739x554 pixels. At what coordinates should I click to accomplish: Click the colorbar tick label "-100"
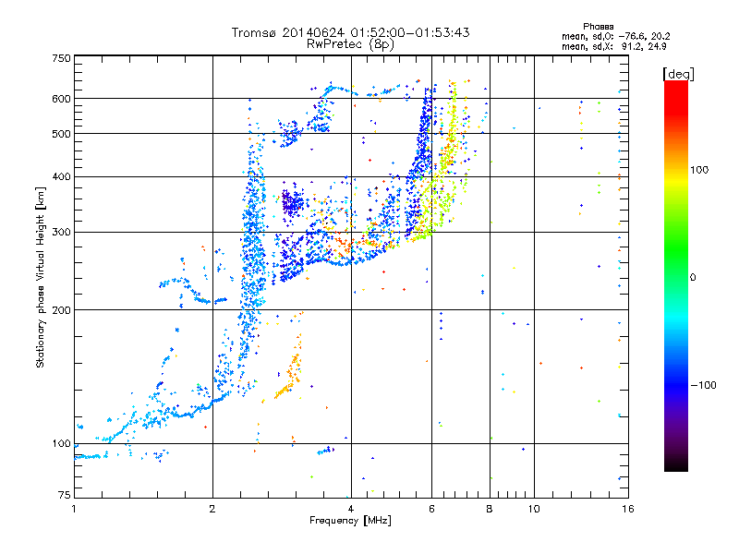(x=704, y=385)
